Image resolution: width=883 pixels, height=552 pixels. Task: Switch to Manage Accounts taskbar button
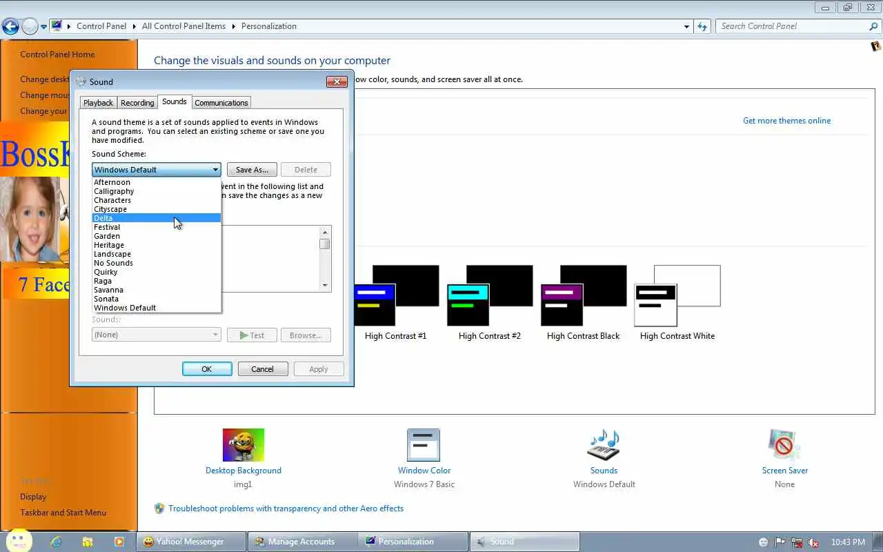point(301,542)
